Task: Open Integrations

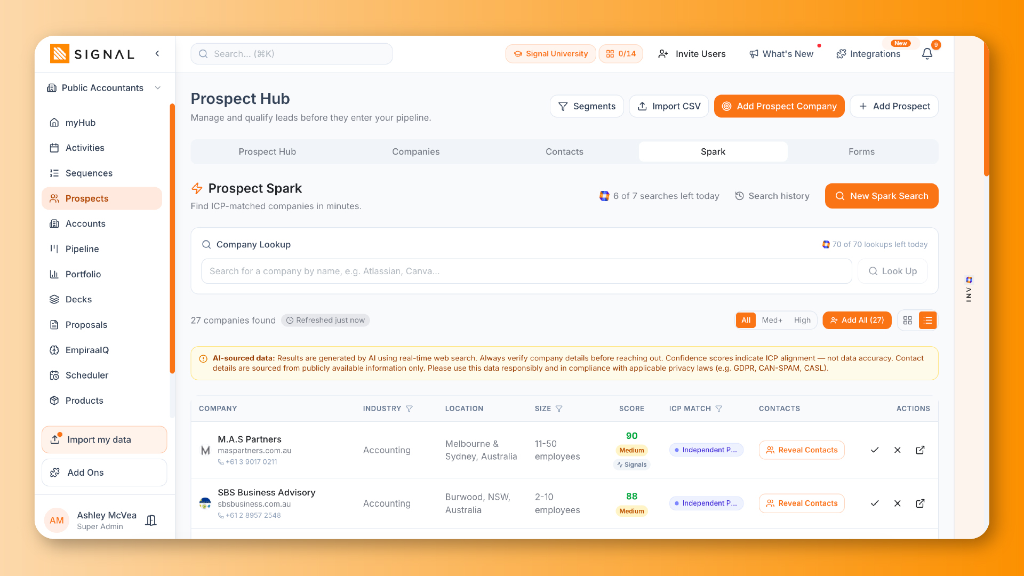Action: pos(868,54)
